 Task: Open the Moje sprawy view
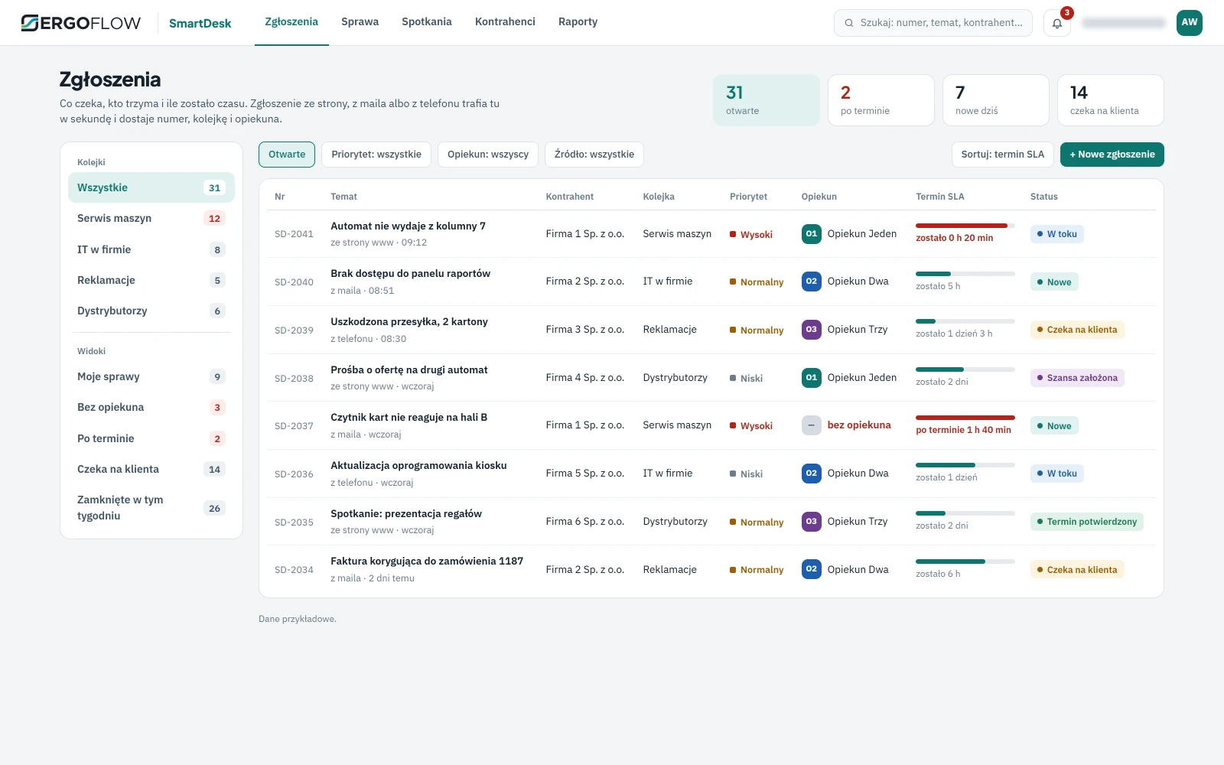[x=151, y=376]
